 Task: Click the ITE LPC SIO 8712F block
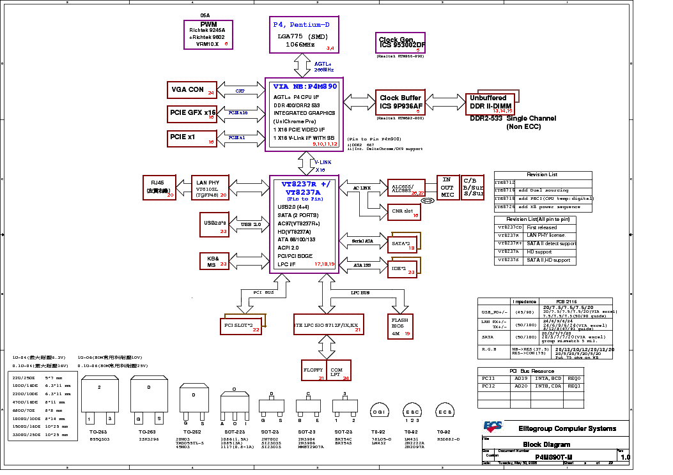pyautogui.click(x=329, y=325)
